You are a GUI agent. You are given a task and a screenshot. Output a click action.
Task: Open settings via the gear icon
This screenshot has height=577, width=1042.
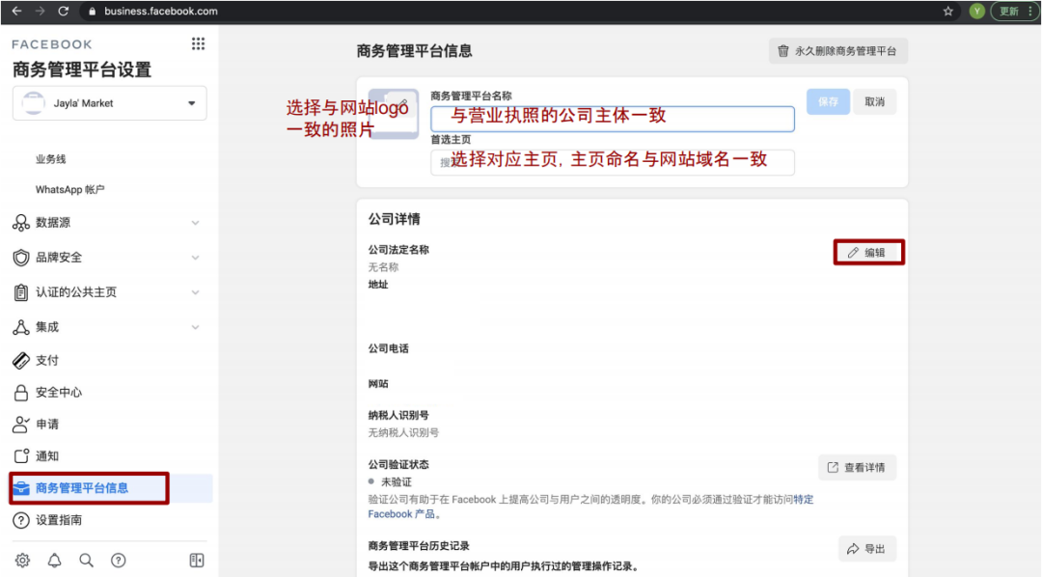tap(22, 560)
